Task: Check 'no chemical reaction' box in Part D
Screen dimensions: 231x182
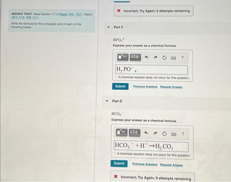Action: coord(115,154)
